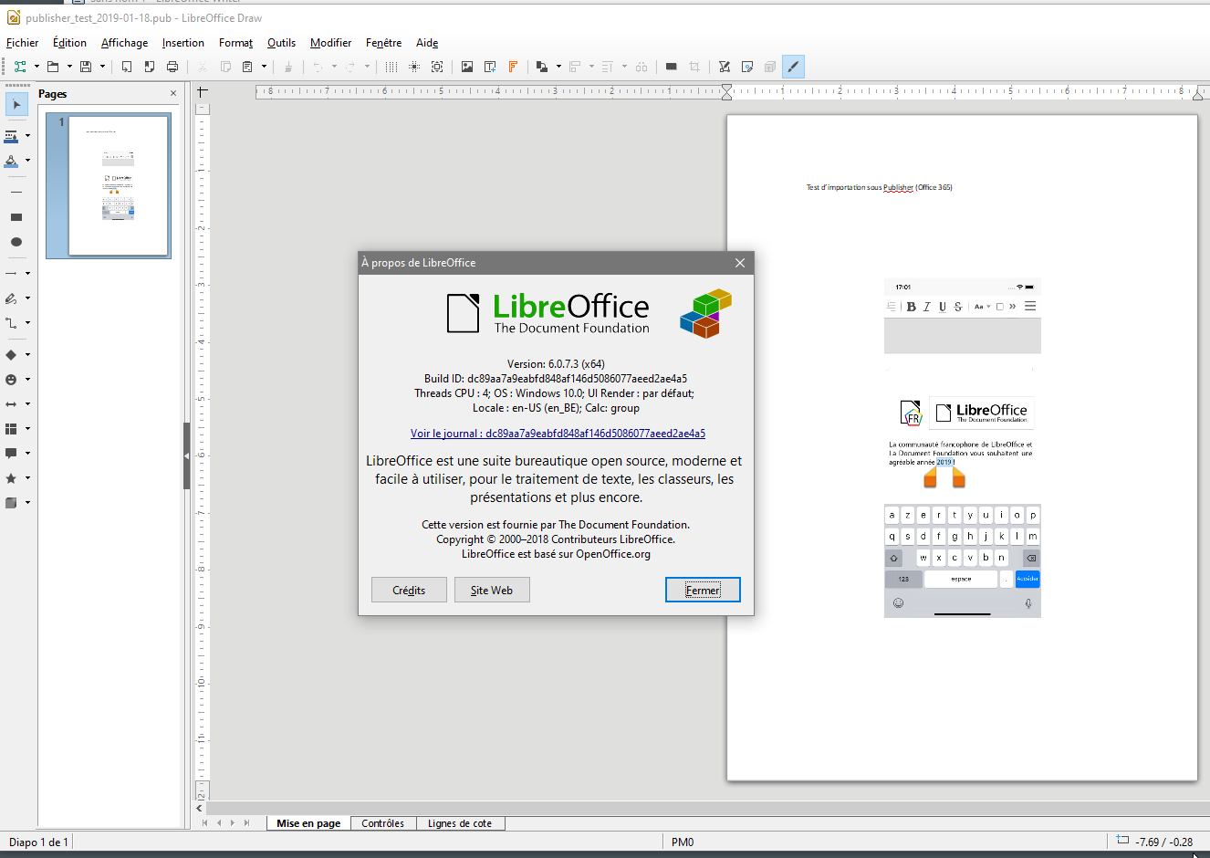Select the Ellipse drawing tool

point(16,242)
